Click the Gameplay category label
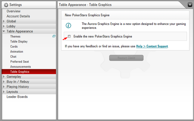Screen dimensions: 194x121 click(x=14, y=77)
